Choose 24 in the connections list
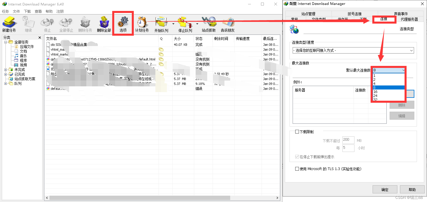This screenshot has height=202, width=427. pos(388,96)
